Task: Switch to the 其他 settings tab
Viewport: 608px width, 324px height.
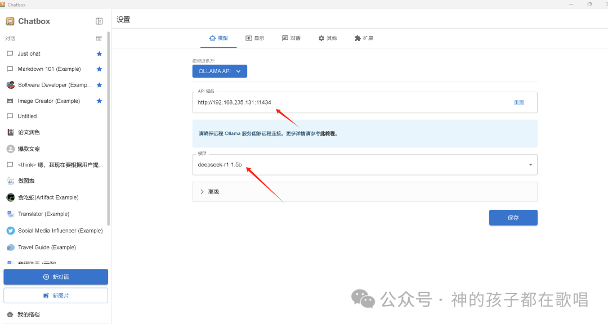Action: 328,38
